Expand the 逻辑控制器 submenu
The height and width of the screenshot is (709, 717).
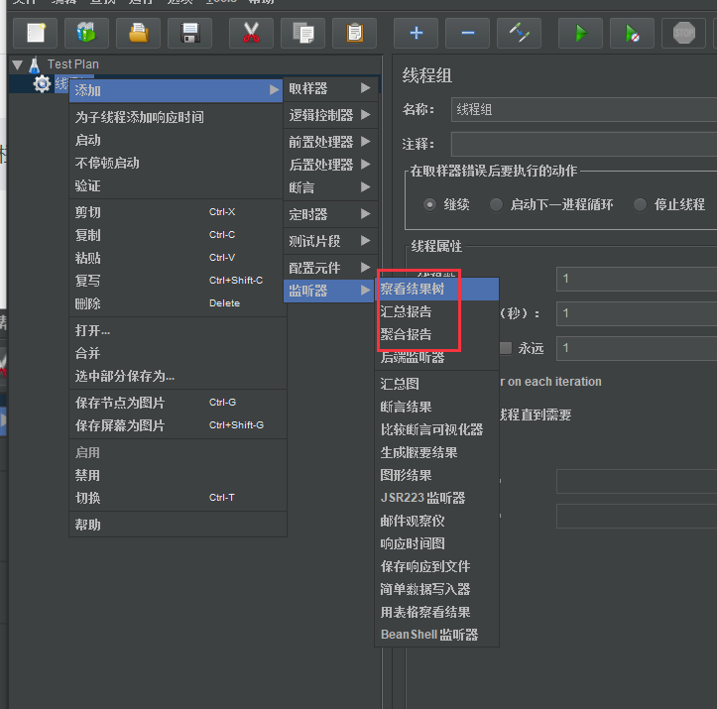tap(330, 115)
